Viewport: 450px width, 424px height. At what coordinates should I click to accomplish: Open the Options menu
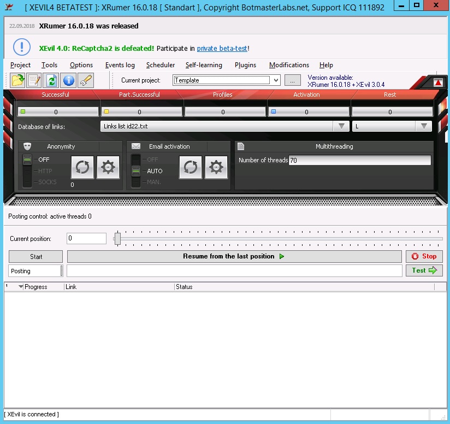coord(81,65)
